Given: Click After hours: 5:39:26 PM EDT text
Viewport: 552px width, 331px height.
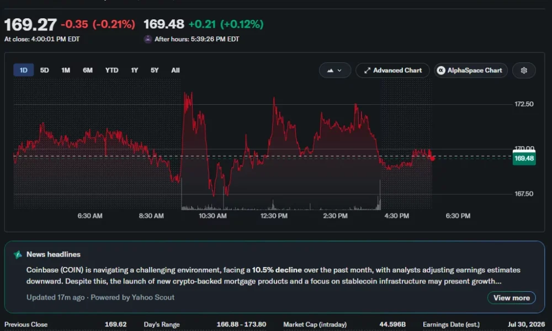Looking at the screenshot, I should (x=197, y=39).
